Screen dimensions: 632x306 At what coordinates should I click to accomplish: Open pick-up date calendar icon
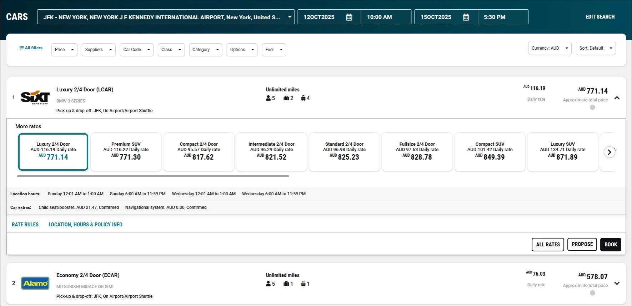(349, 17)
